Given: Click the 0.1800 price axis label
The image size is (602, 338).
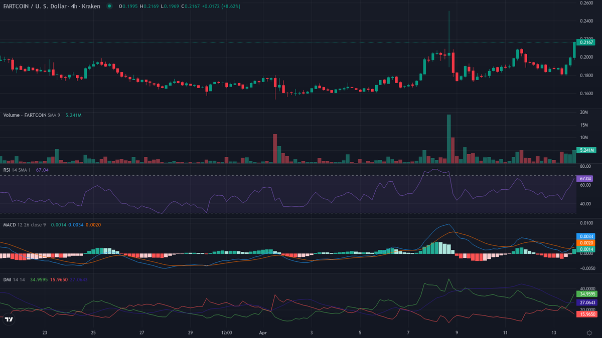Looking at the screenshot, I should [x=586, y=75].
